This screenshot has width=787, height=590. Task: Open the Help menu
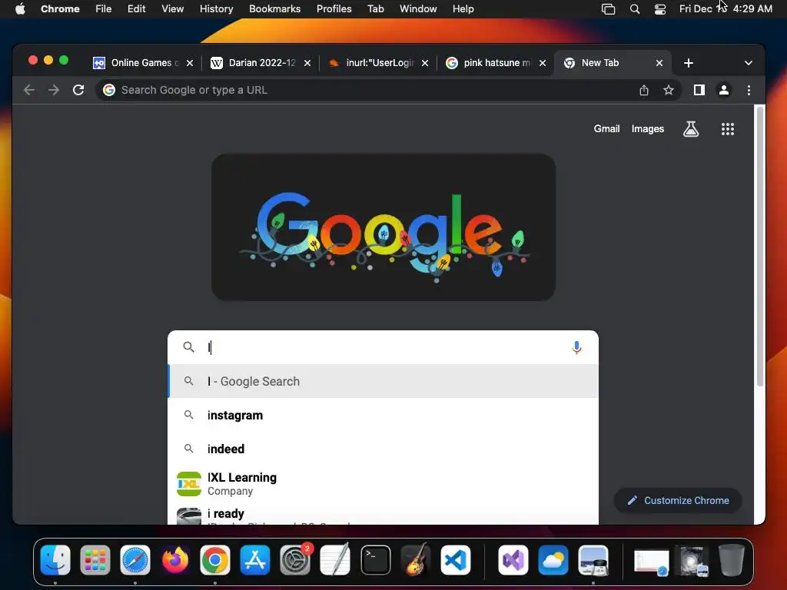click(463, 8)
